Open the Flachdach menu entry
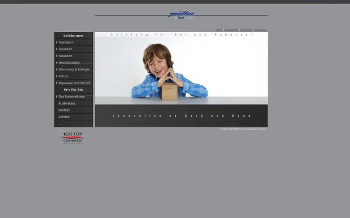 coord(73,42)
